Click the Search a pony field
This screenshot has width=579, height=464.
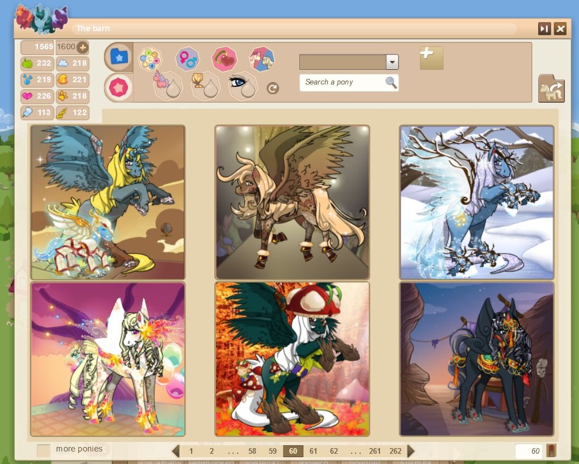pyautogui.click(x=342, y=82)
